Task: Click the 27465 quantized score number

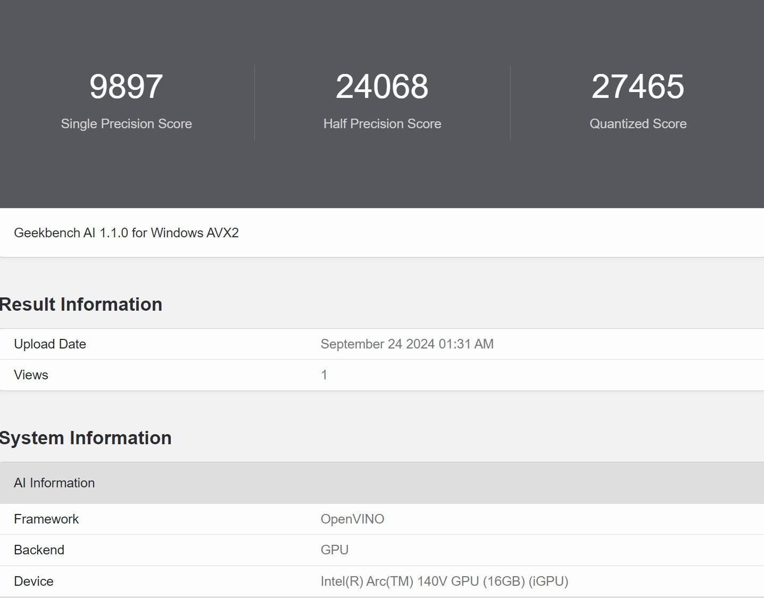Action: click(x=638, y=86)
